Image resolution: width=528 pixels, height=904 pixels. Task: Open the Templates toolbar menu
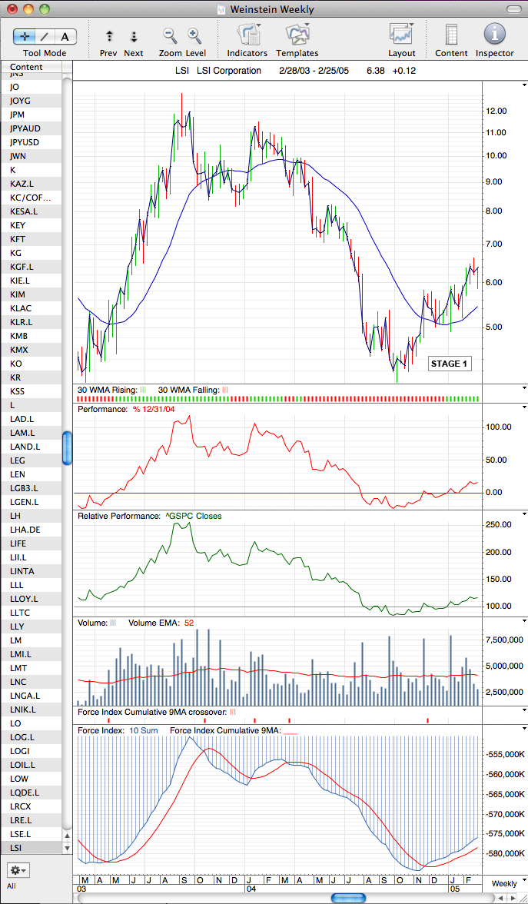point(298,35)
